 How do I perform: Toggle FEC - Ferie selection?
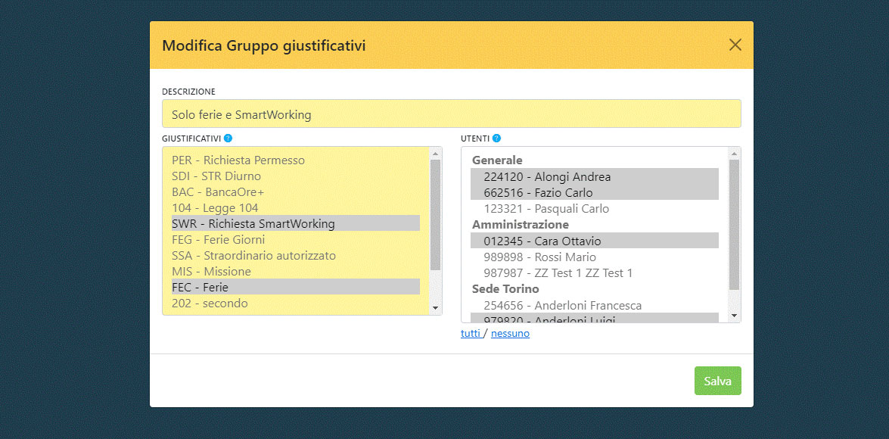click(x=200, y=288)
